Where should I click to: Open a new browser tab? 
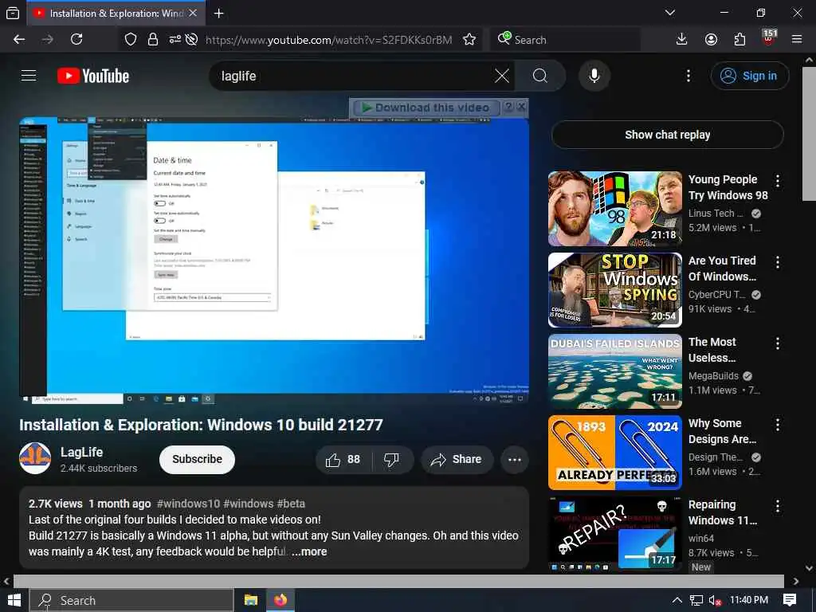tap(218, 14)
